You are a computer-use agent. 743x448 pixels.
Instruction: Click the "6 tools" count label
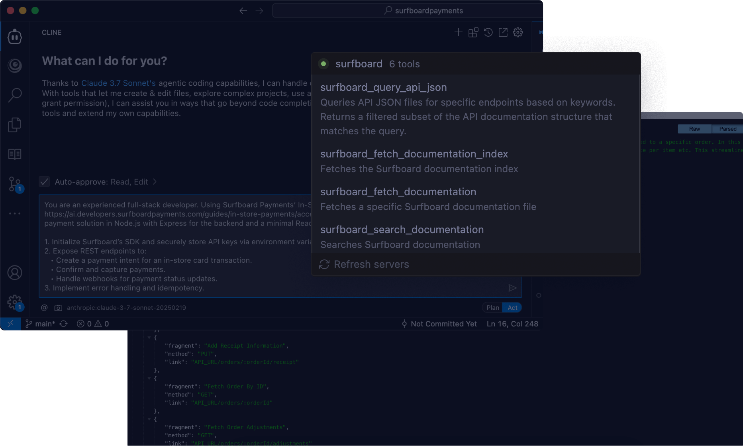[404, 64]
